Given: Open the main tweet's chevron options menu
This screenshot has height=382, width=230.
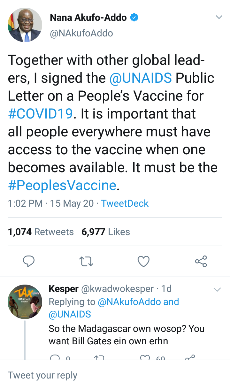Looking at the screenshot, I should pyautogui.click(x=219, y=18).
